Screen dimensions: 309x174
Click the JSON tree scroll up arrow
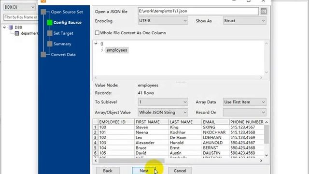[x=267, y=43]
